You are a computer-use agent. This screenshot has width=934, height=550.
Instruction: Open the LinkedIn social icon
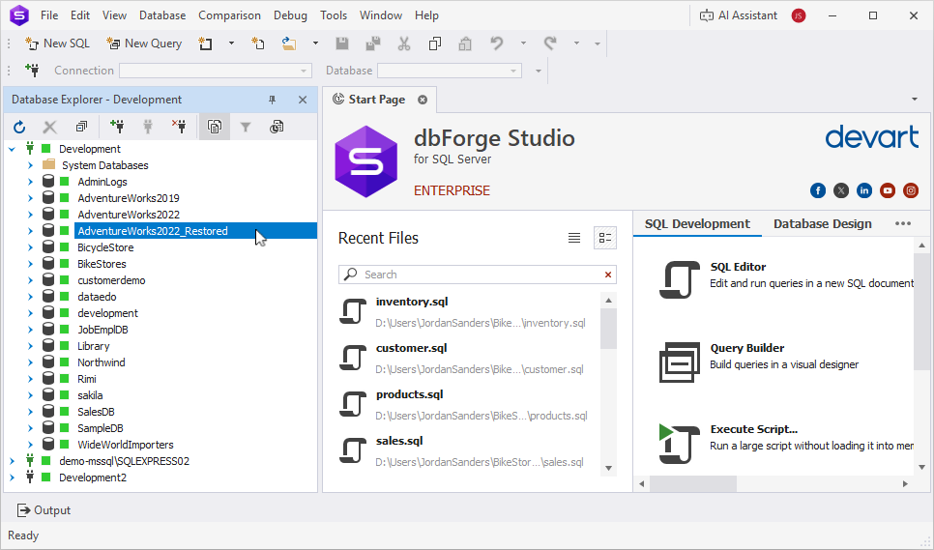tap(864, 190)
